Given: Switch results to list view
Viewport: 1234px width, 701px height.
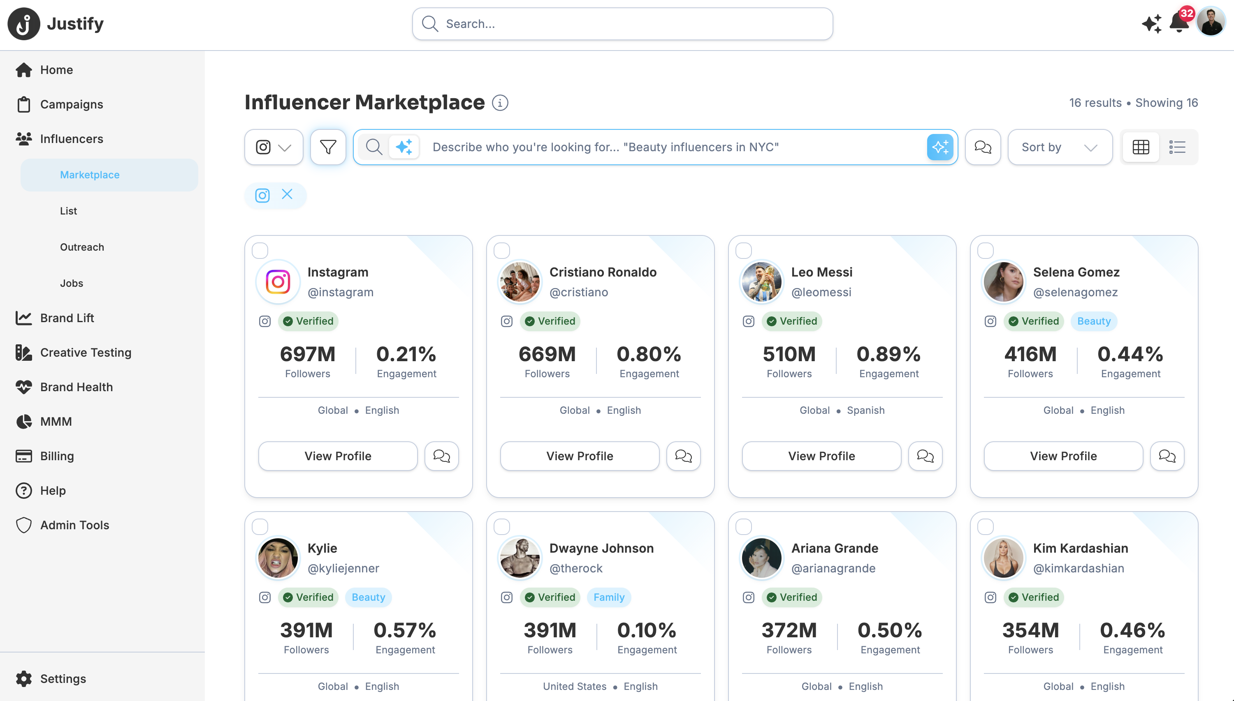Looking at the screenshot, I should (1177, 147).
